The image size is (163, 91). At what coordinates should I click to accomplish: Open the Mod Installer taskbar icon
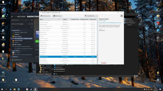[35, 89]
